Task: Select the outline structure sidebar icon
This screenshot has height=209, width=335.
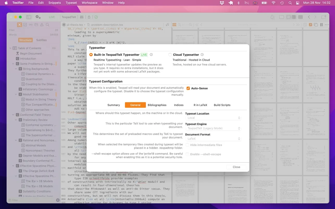Action: coord(20,25)
